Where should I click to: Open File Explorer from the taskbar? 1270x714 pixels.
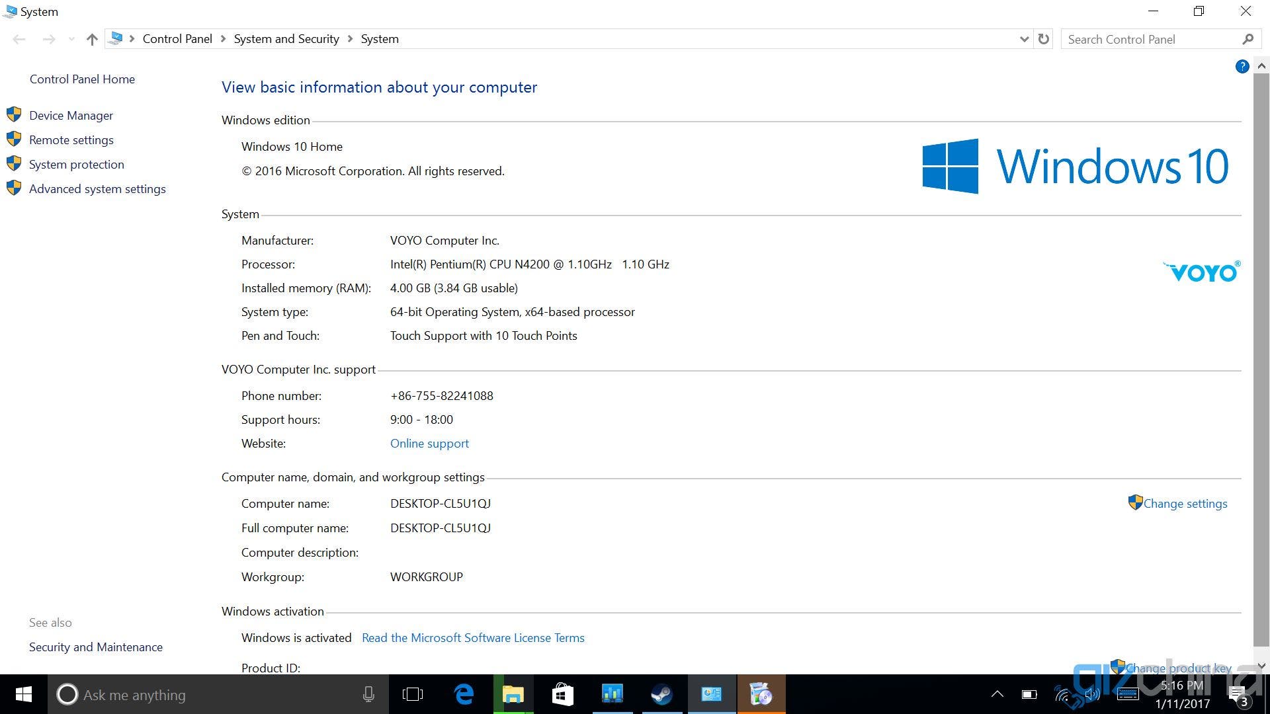point(513,695)
